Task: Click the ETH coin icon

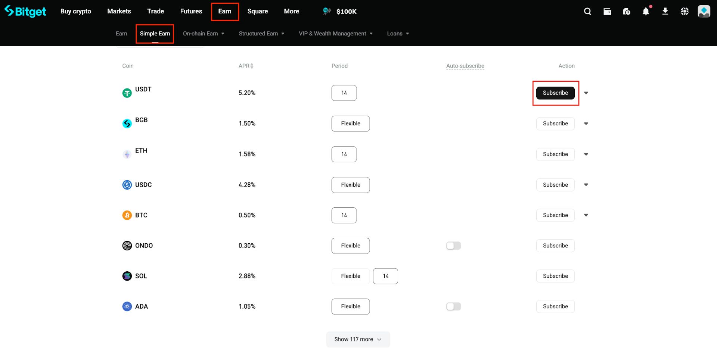Action: click(127, 154)
